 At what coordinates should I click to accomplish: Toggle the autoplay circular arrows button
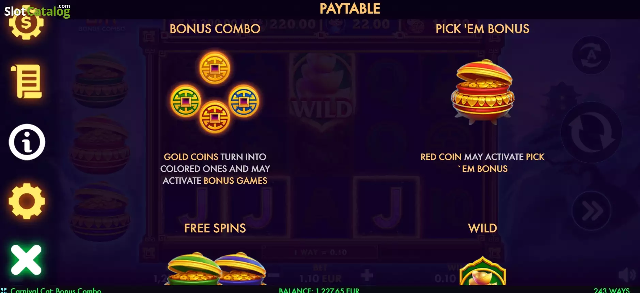pos(591,55)
